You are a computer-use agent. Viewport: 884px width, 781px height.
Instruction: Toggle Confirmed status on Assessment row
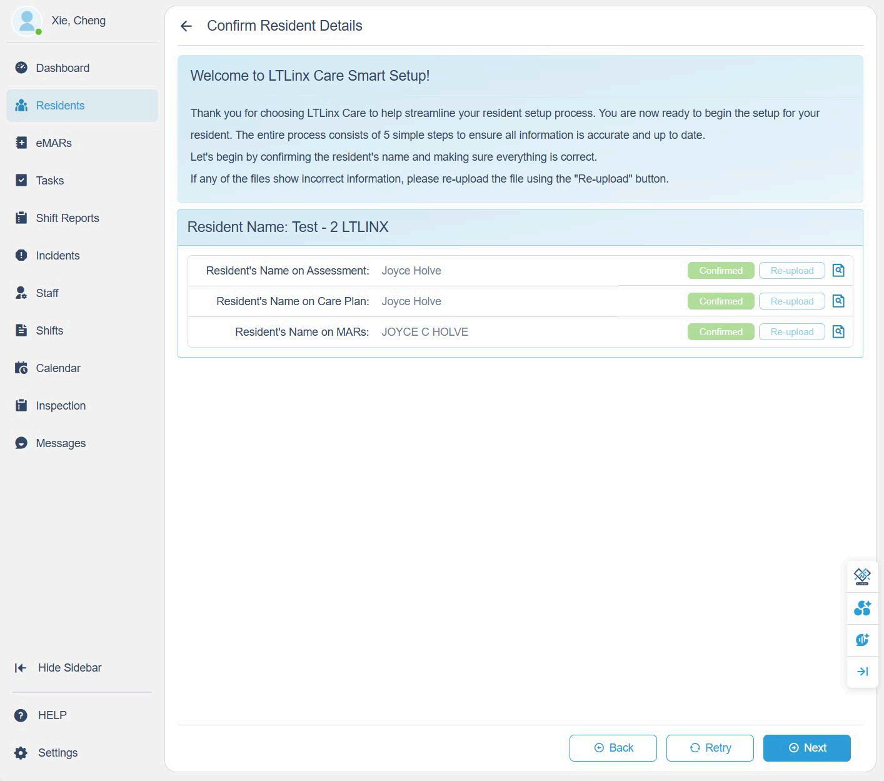(720, 271)
